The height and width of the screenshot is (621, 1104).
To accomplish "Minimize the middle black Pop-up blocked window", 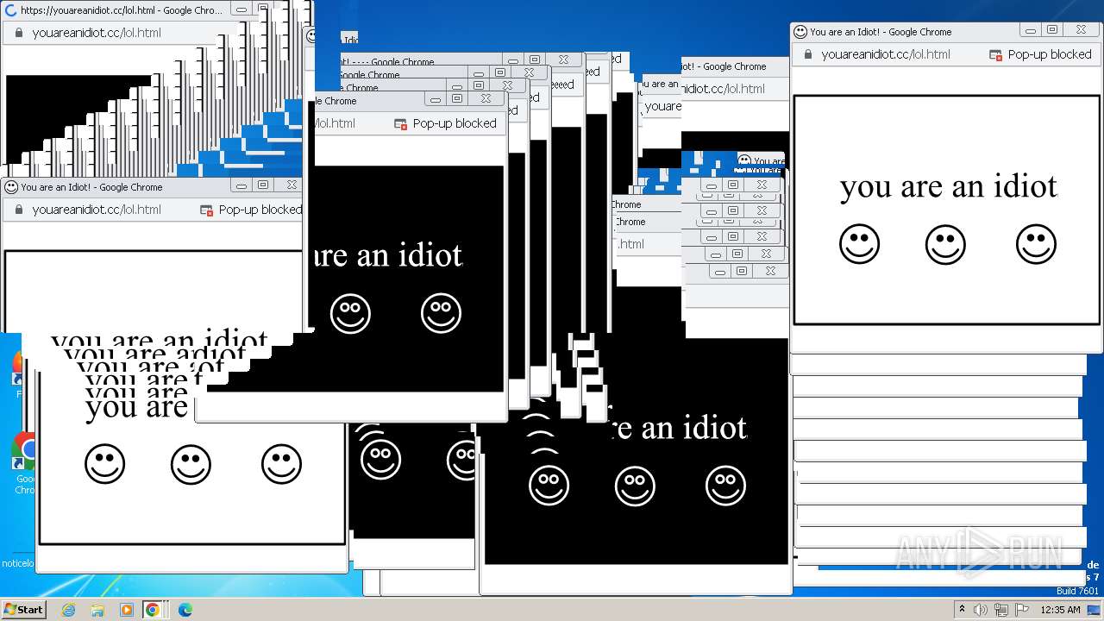I will coord(436,98).
